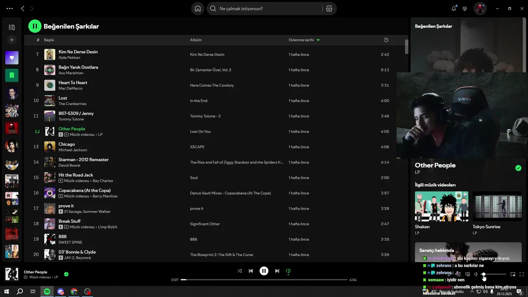Open album link Lost On You
Viewport: 528px width, 297px height.
[200, 132]
